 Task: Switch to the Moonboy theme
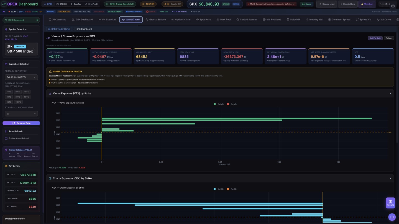pyautogui.click(x=366, y=4)
